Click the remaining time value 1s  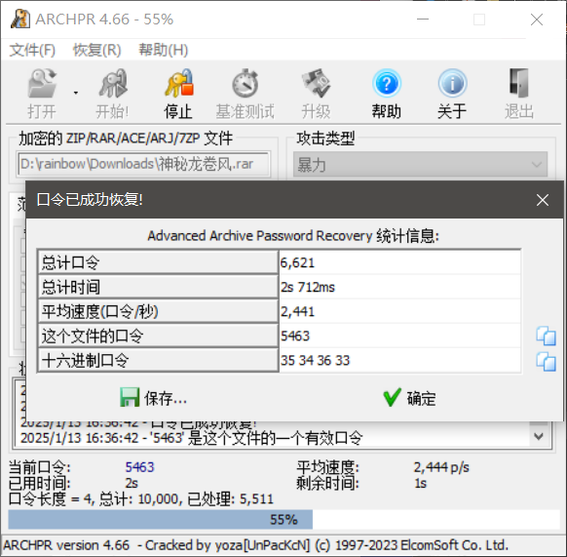point(420,483)
